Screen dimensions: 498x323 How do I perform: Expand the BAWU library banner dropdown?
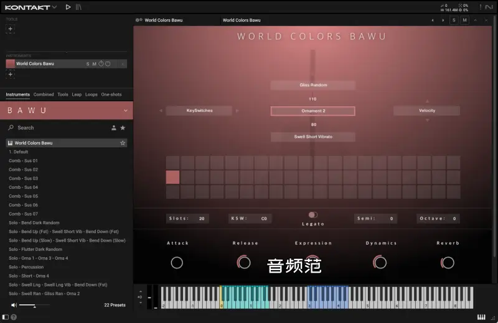tap(126, 111)
